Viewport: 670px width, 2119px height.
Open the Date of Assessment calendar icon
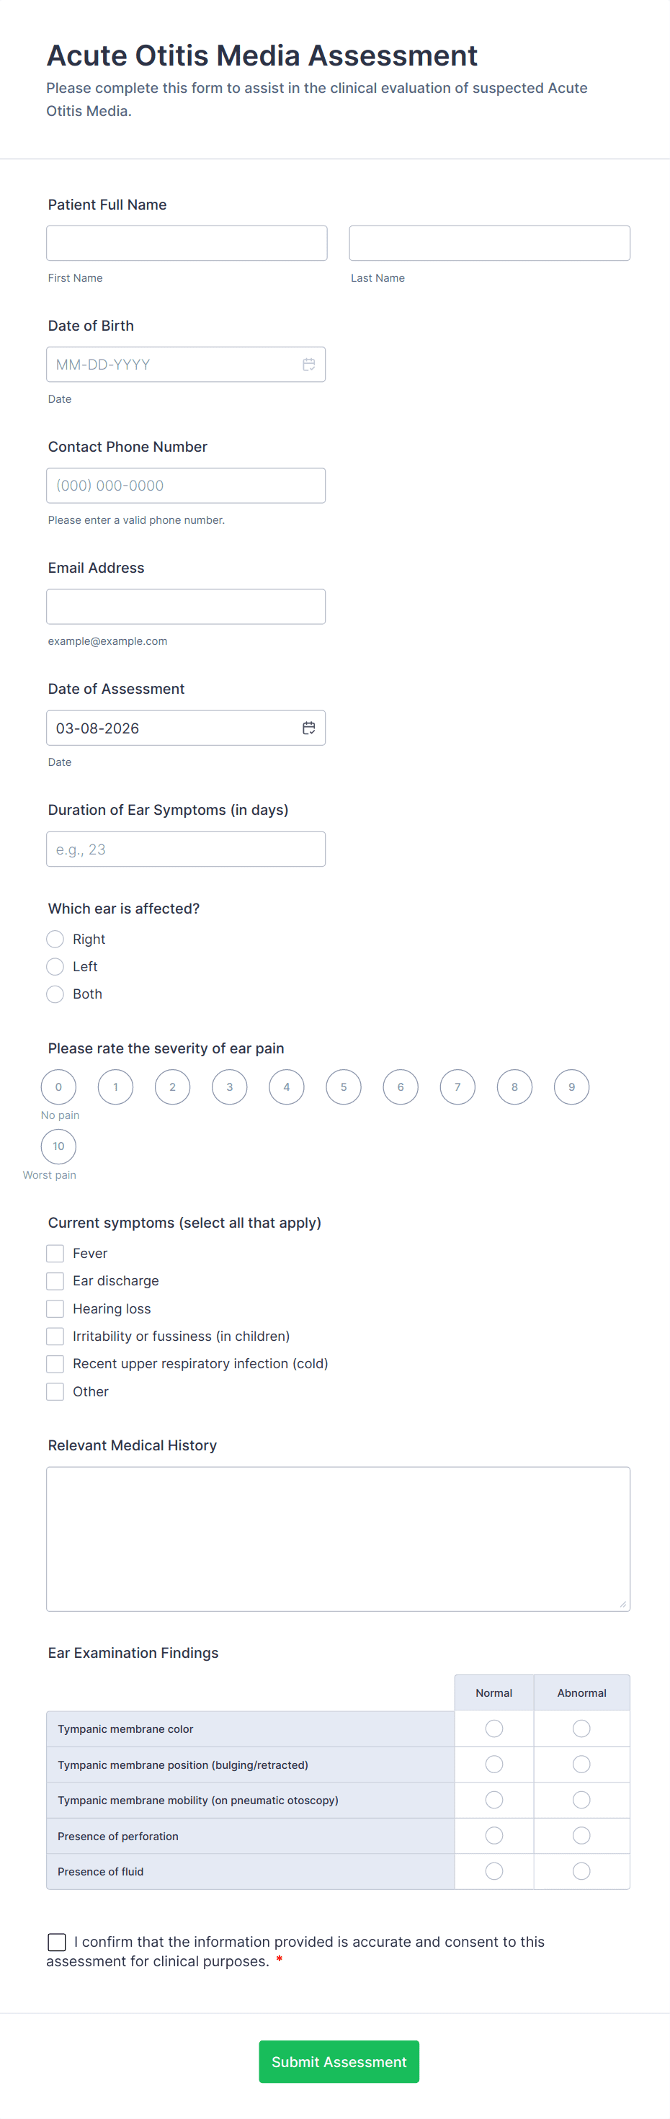click(x=308, y=728)
